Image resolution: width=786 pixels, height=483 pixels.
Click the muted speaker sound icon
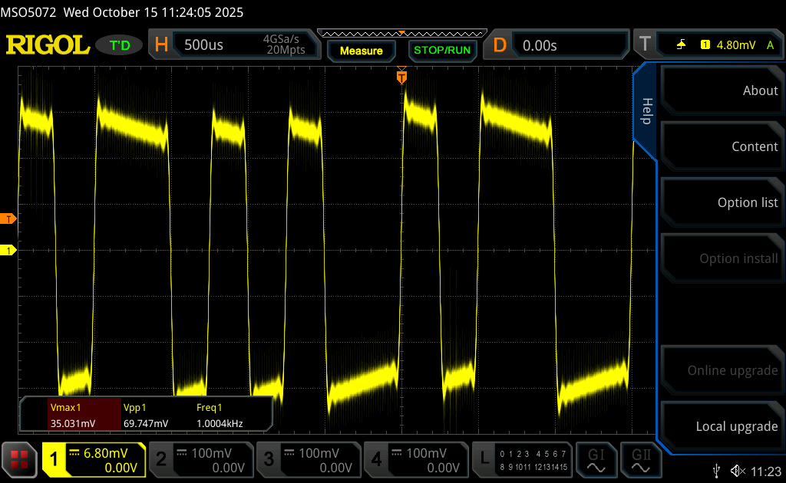coord(737,470)
